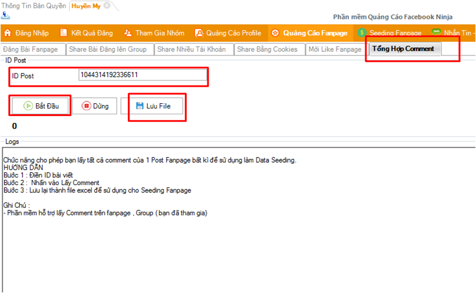Screen dimensions: 476x293
Task: Start collecting comments with Bắt Đầu
Action: [40, 106]
